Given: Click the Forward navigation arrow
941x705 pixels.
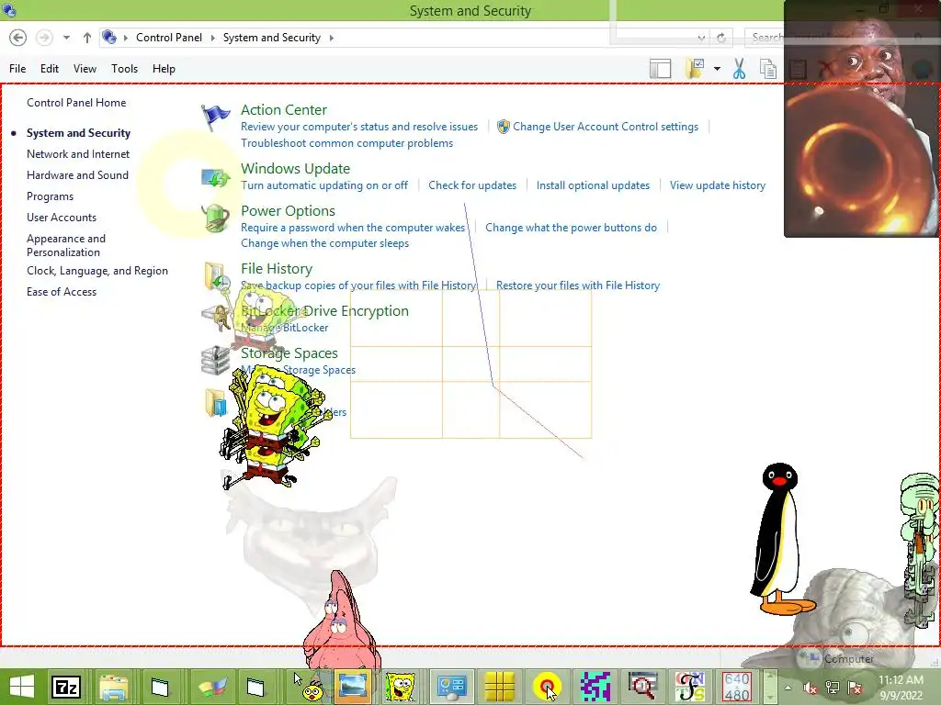Looking at the screenshot, I should click(x=44, y=38).
